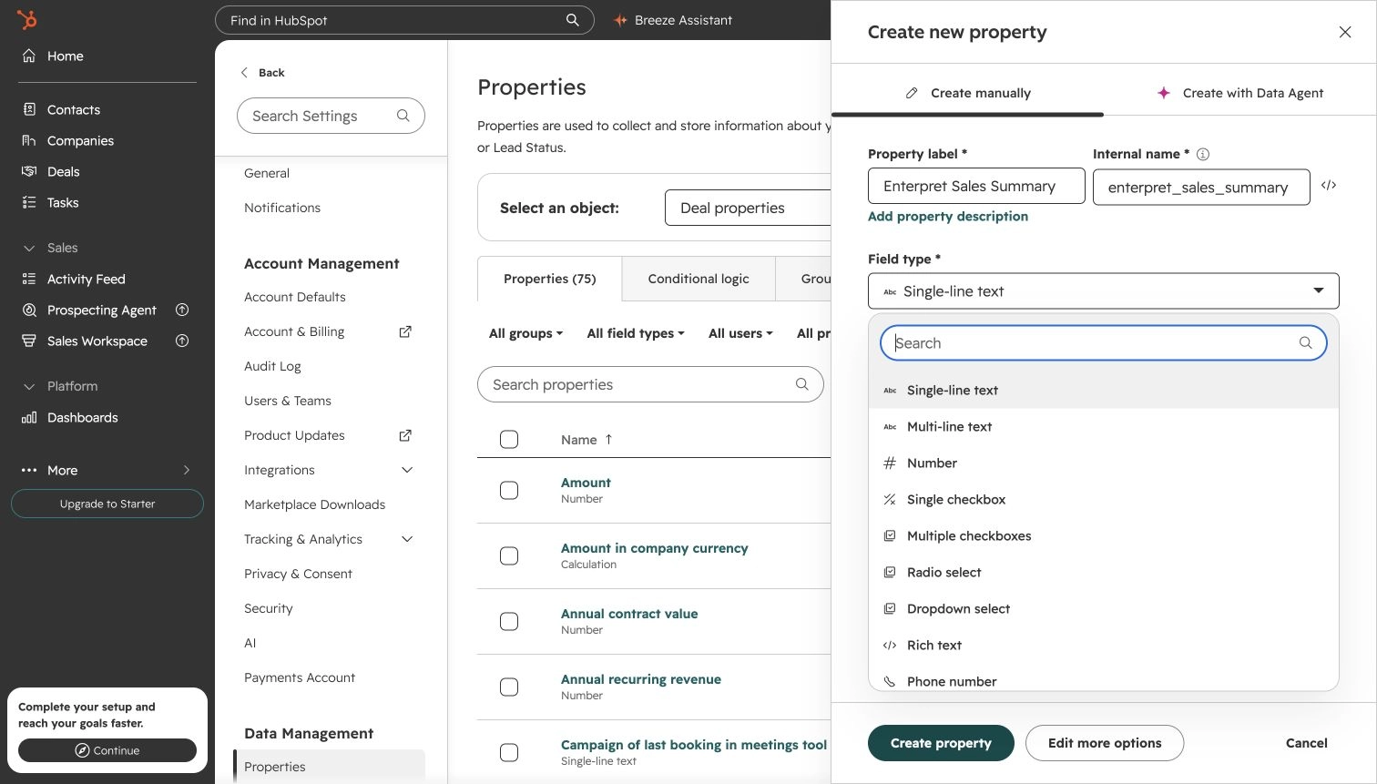Check the Amount in company currency checkbox
The height and width of the screenshot is (784, 1377).
[509, 556]
